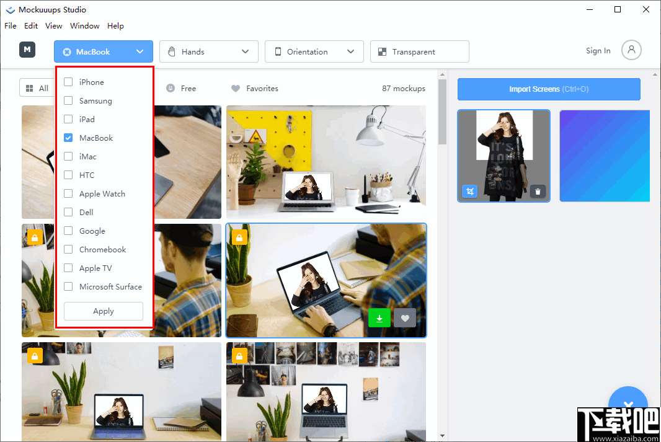The width and height of the screenshot is (661, 442).
Task: Apply the device filter selection
Action: 103,311
